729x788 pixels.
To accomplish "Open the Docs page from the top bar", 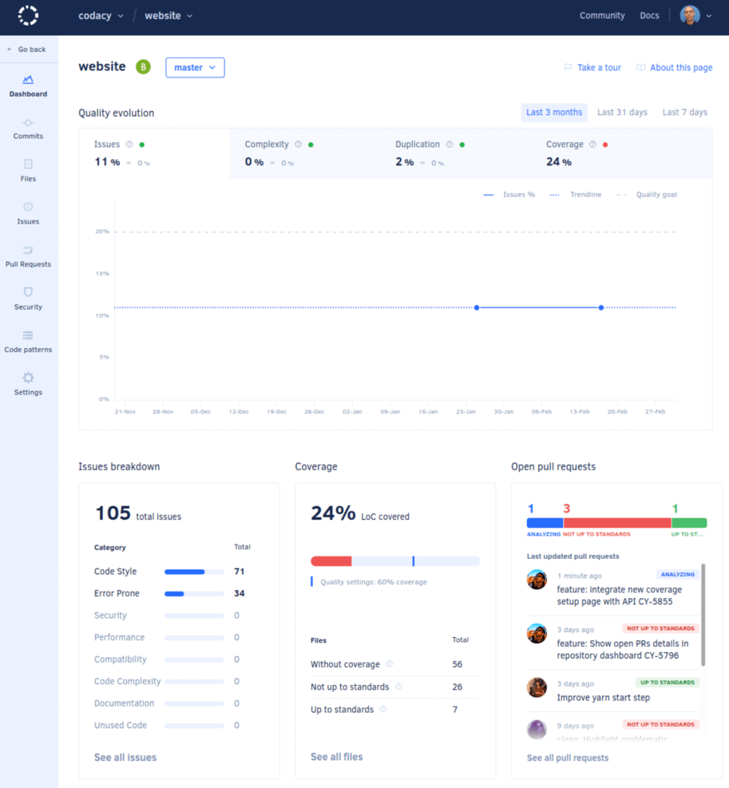I will [x=648, y=15].
